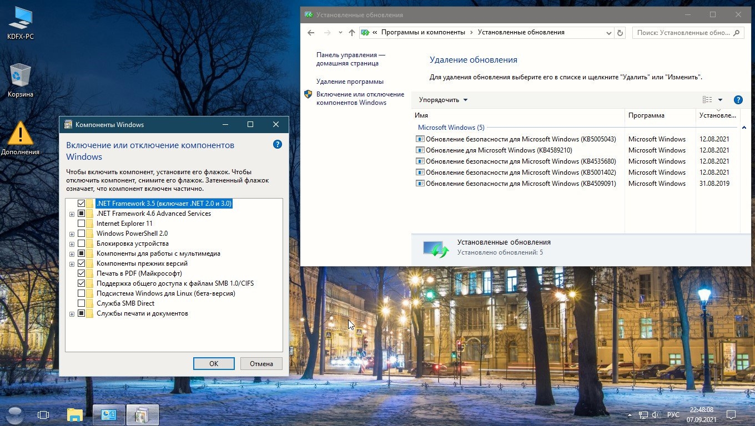Switch to Control Panel taskbar button
Viewport: 755px width, 426px height.
[x=109, y=414]
